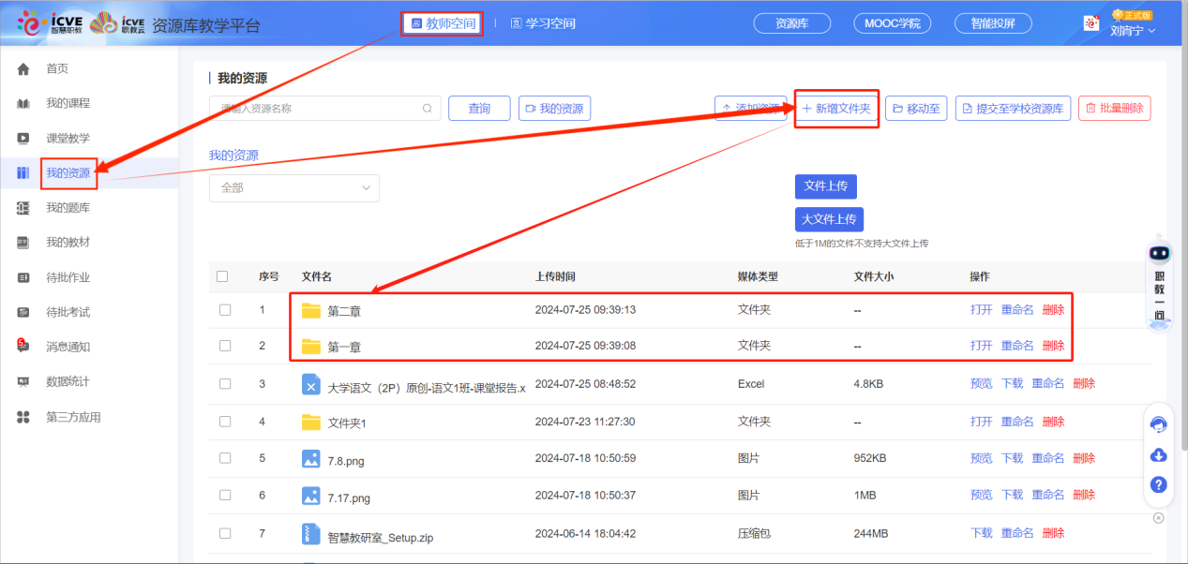1188x564 pixels.
Task: Open help via the question mark icon
Action: (1159, 485)
